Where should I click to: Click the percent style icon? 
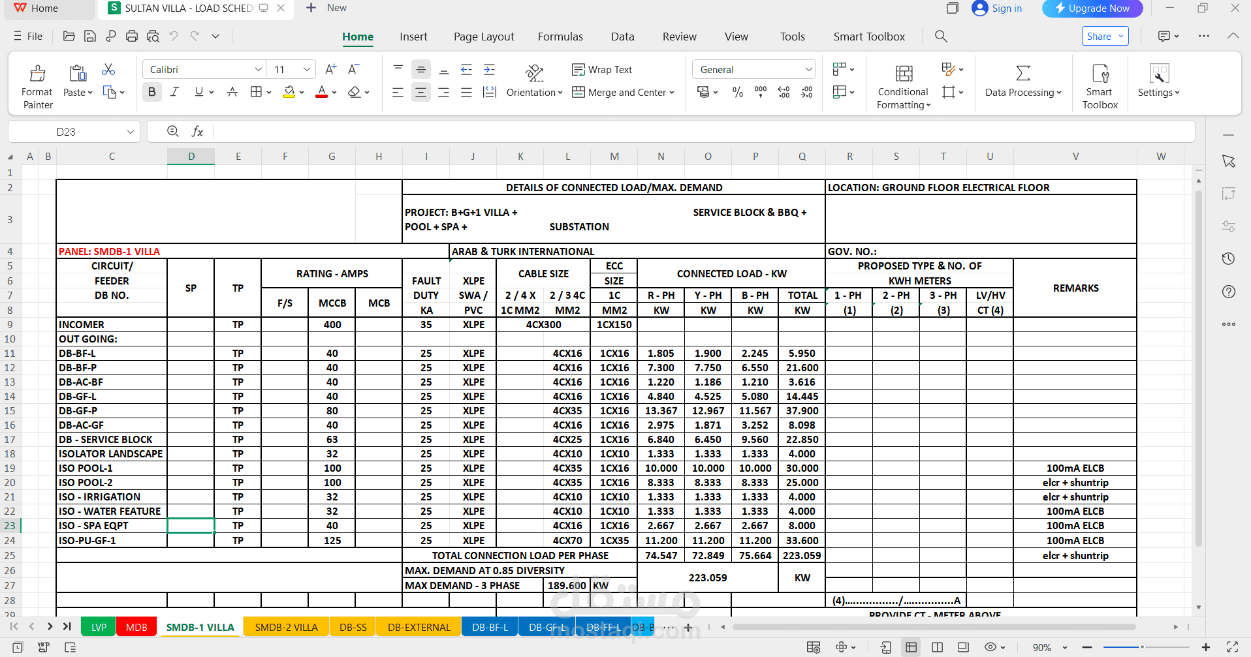click(738, 93)
